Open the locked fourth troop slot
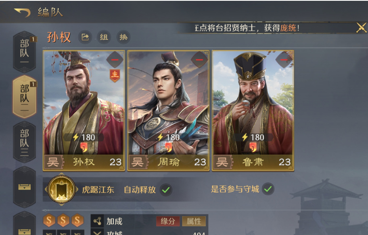This screenshot has width=368, height=235. pos(24,187)
